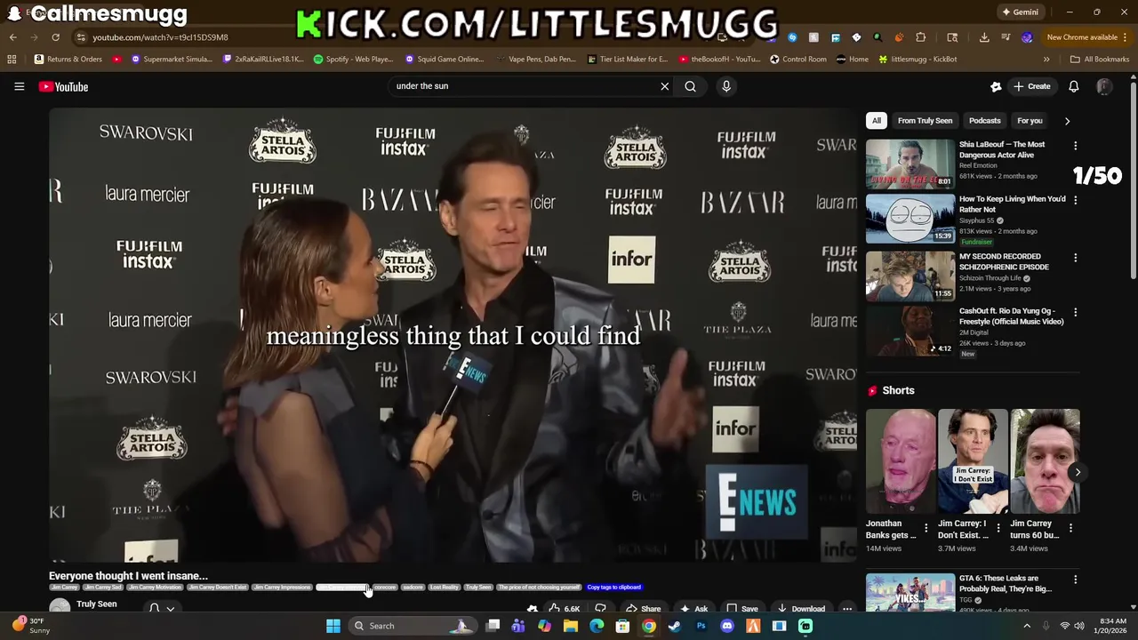The width and height of the screenshot is (1138, 640).
Task: Open Photoshop from the taskbar
Action: [x=701, y=626]
